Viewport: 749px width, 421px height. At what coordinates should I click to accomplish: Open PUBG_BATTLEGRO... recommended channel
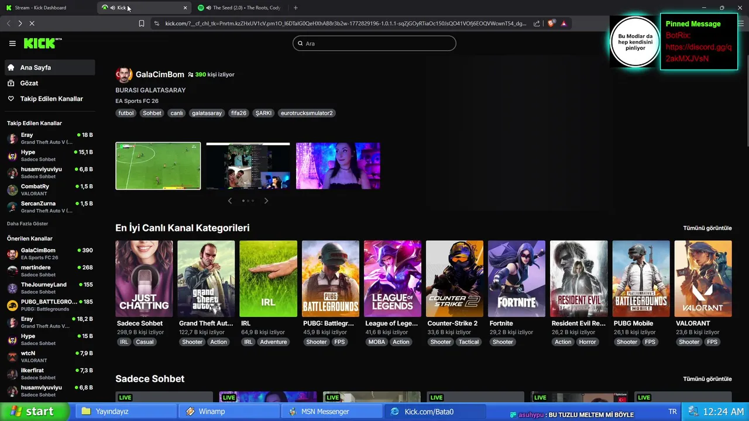(50, 305)
